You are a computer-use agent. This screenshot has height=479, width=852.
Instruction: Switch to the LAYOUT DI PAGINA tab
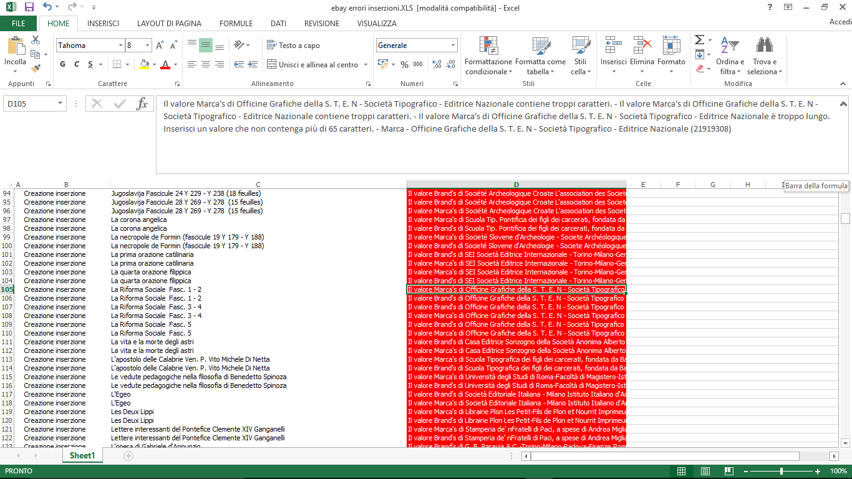[169, 24]
